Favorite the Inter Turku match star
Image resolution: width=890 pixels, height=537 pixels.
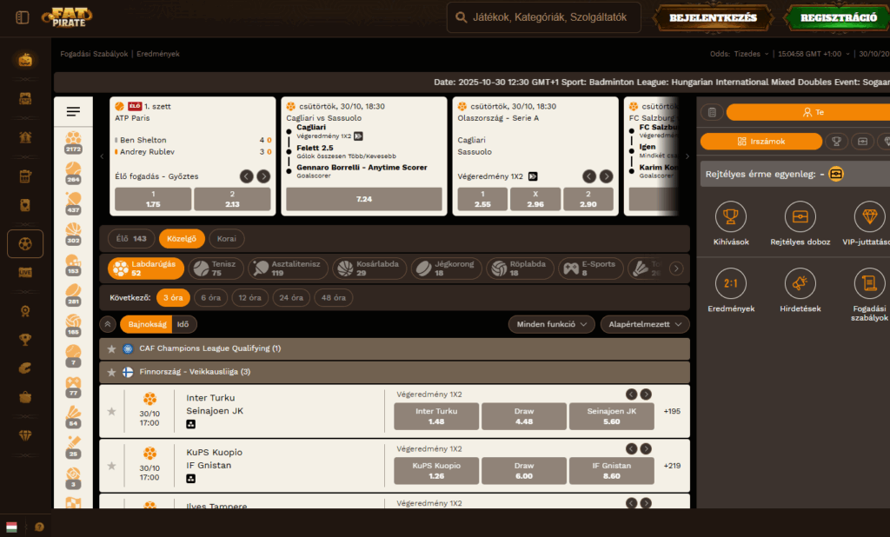coord(111,411)
